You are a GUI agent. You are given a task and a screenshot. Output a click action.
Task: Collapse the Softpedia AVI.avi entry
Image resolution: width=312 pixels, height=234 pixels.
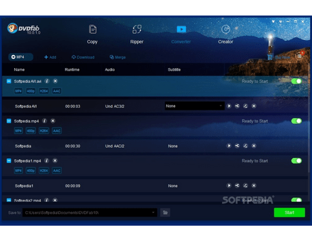click(9, 81)
